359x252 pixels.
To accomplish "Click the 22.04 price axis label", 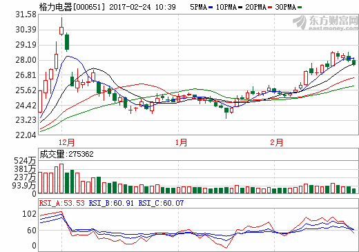I will tap(26, 135).
